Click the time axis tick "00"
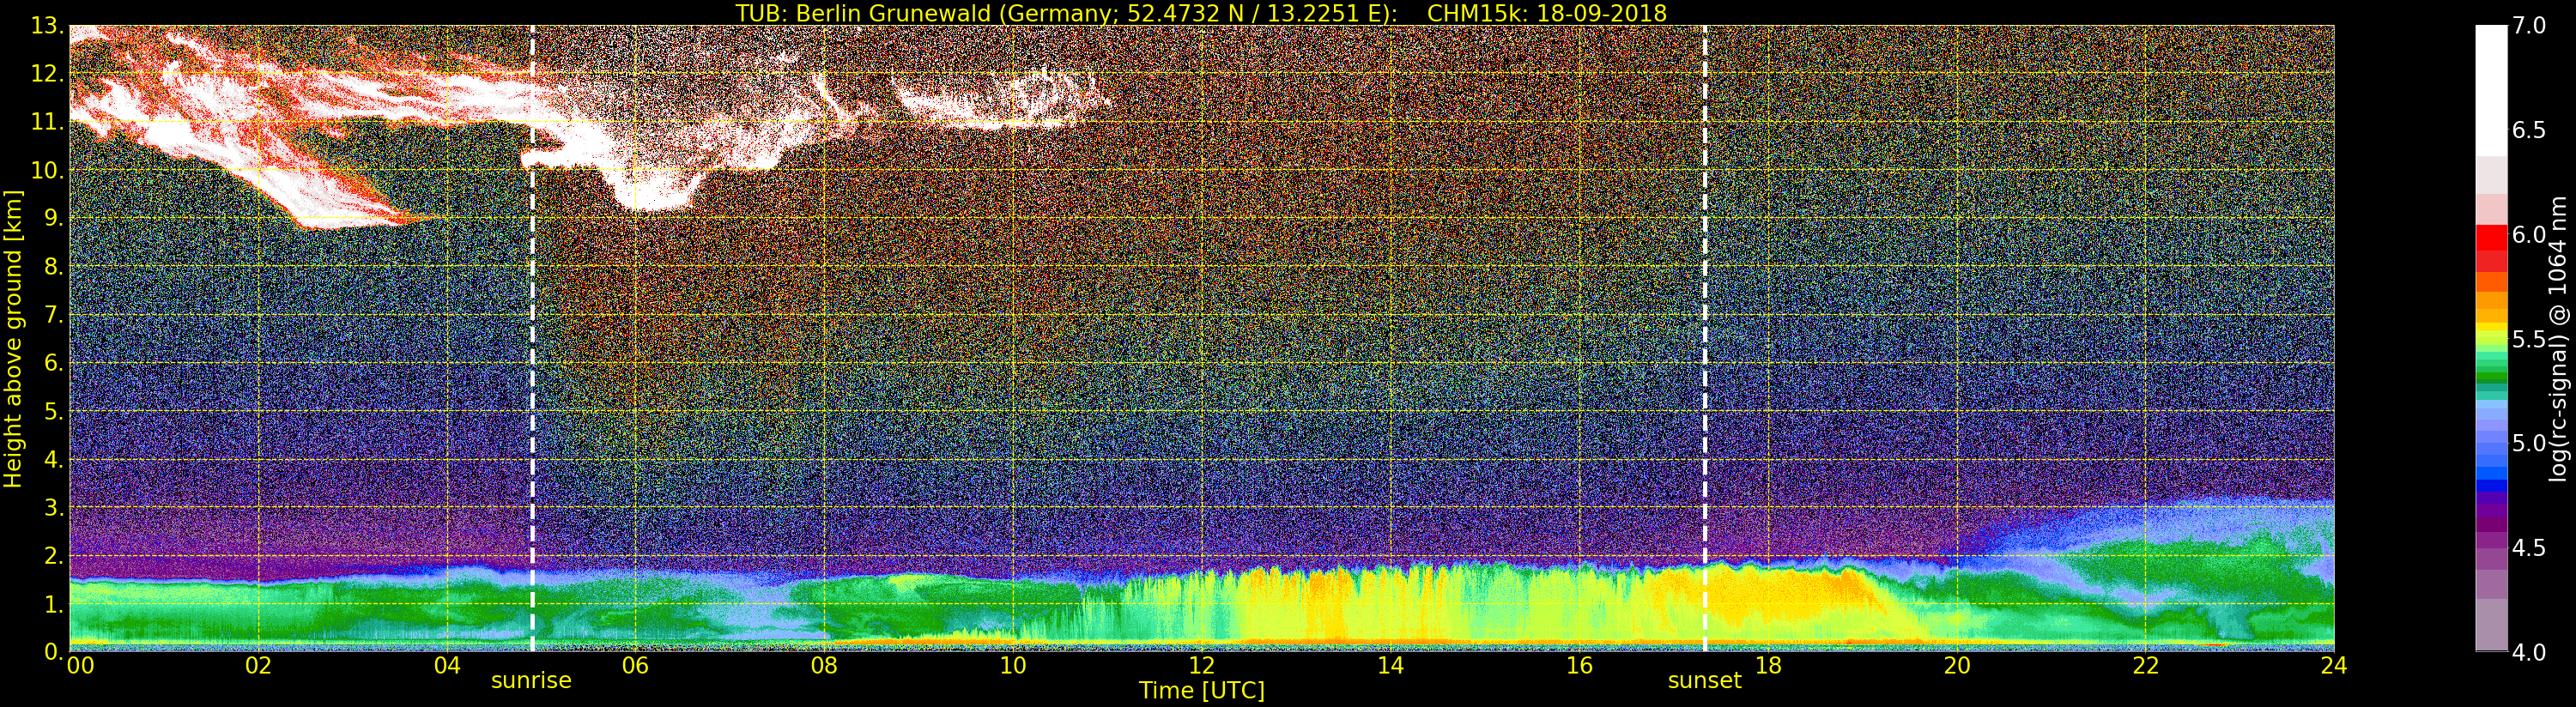 tap(79, 667)
